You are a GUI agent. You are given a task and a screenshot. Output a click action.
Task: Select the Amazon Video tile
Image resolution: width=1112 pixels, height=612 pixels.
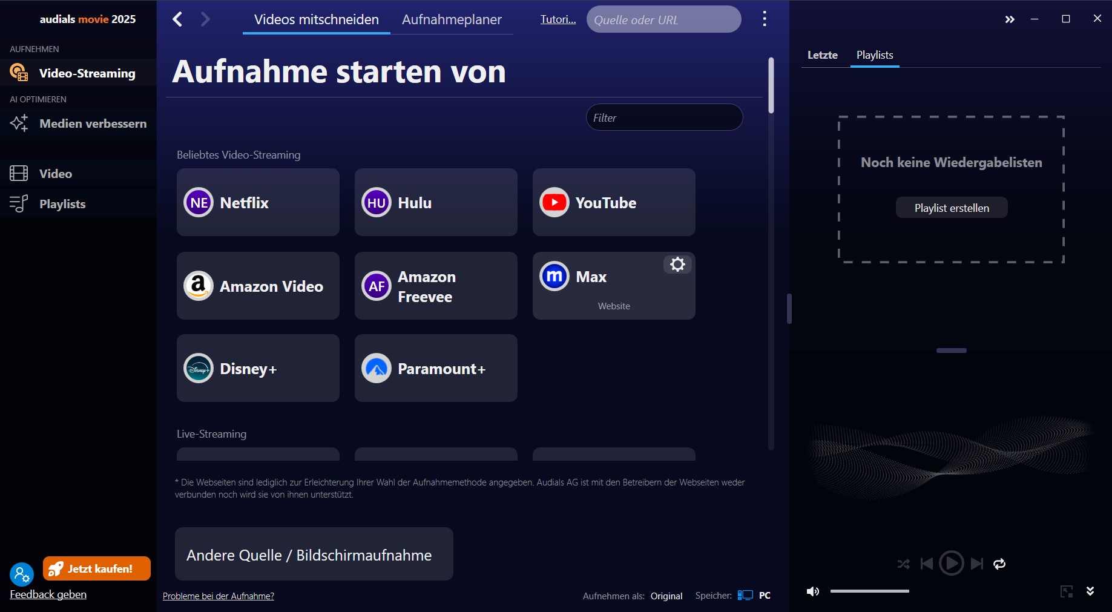(258, 286)
